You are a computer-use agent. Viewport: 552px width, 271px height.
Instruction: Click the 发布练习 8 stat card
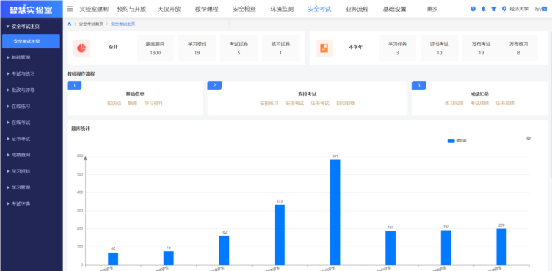click(518, 48)
